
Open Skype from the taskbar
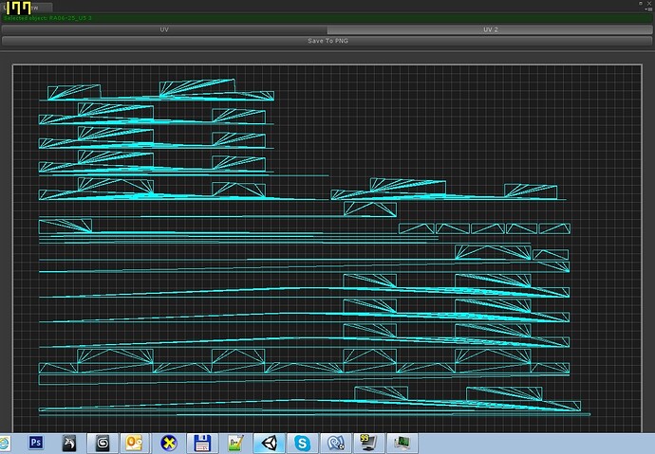point(302,443)
